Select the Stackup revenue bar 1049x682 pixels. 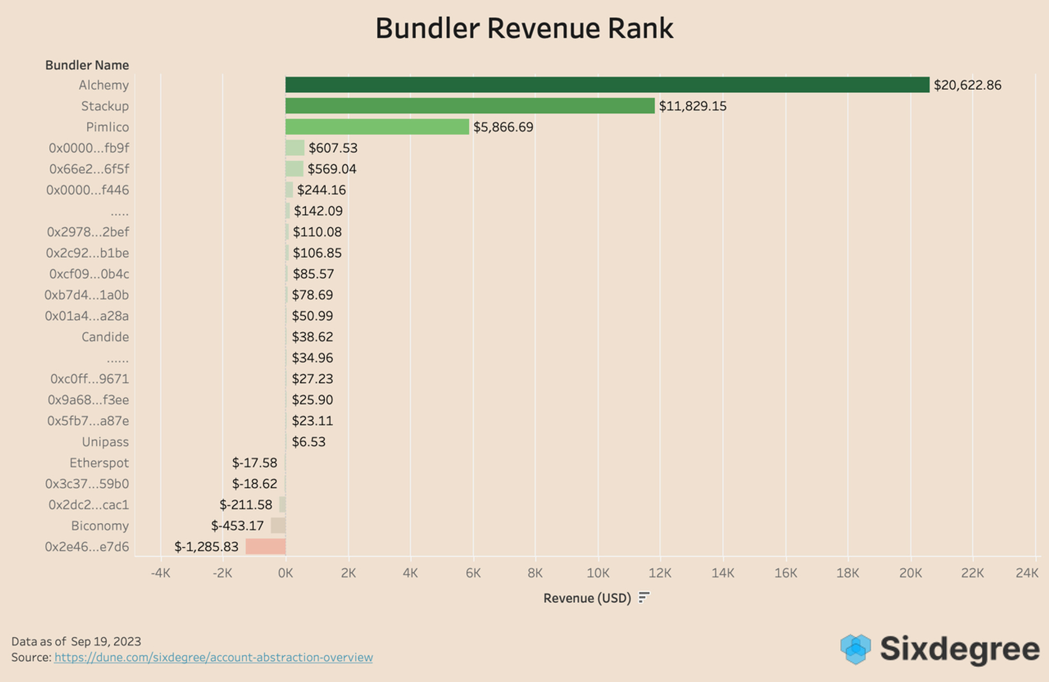click(x=469, y=106)
